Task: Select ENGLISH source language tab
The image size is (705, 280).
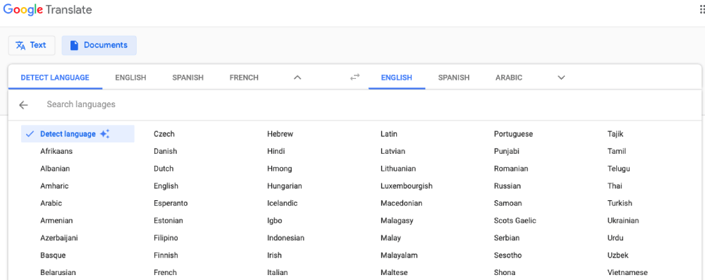Action: pyautogui.click(x=130, y=78)
